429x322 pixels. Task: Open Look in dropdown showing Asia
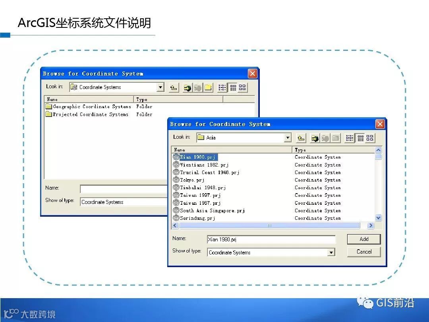(x=288, y=138)
